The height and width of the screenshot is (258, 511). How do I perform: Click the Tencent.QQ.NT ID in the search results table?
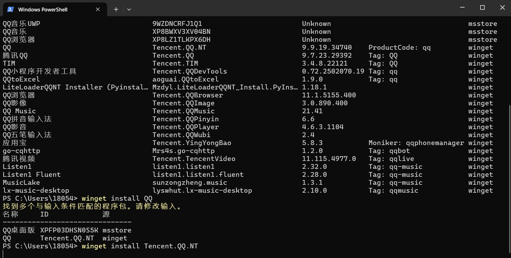click(x=179, y=48)
